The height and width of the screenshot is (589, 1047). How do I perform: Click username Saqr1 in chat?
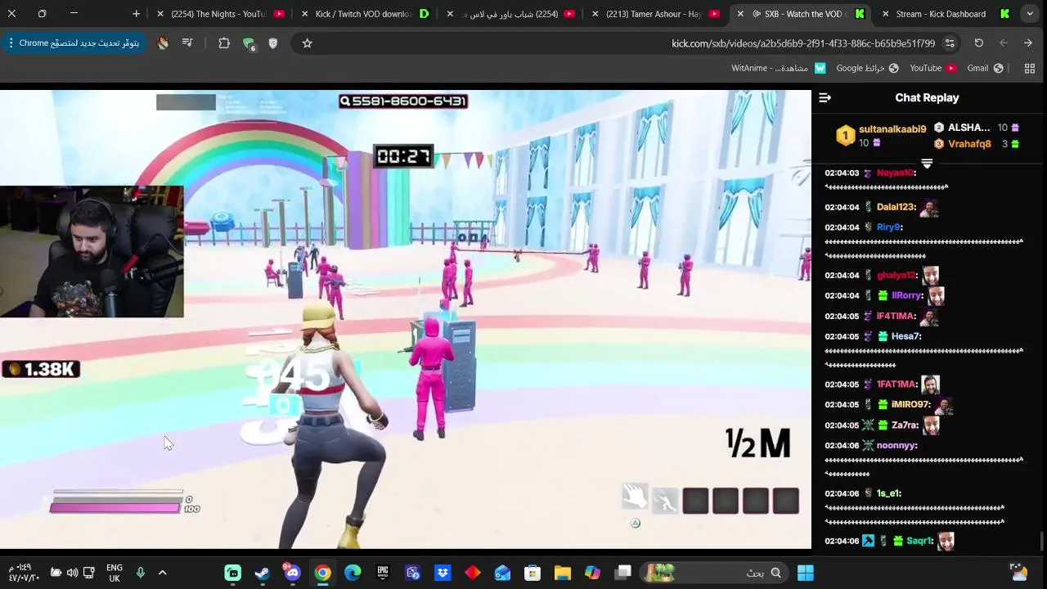click(919, 541)
